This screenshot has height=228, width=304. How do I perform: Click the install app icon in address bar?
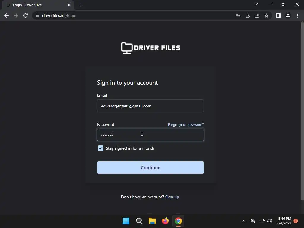[248, 15]
